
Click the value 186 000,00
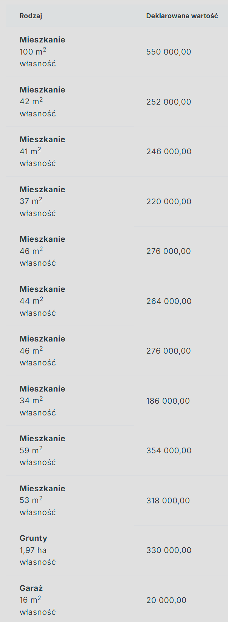tap(168, 401)
